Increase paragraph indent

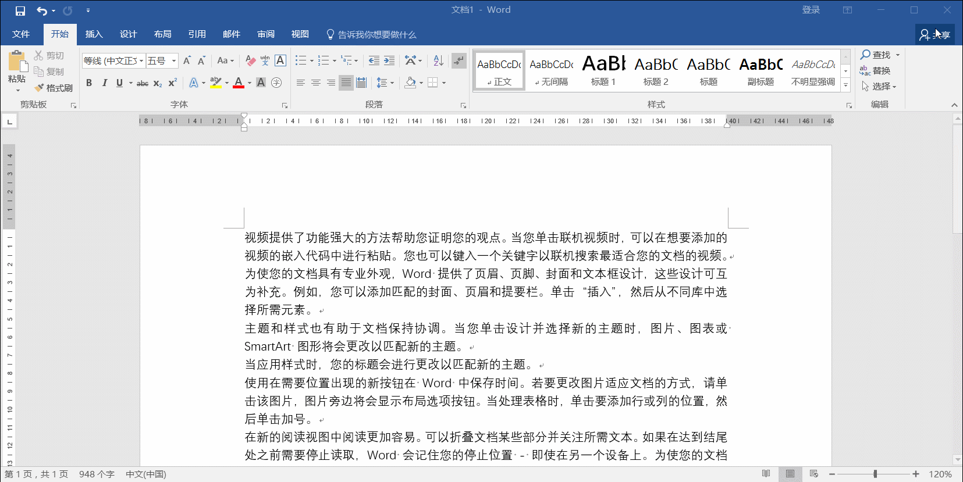389,60
